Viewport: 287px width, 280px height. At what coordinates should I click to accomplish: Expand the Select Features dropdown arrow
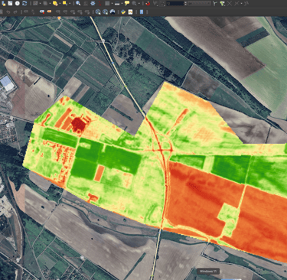point(40,4)
